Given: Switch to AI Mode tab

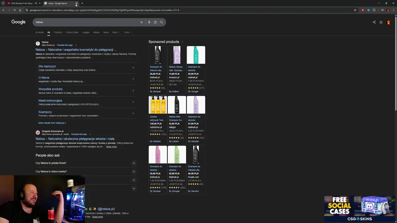Looking at the screenshot, I should pos(40,32).
